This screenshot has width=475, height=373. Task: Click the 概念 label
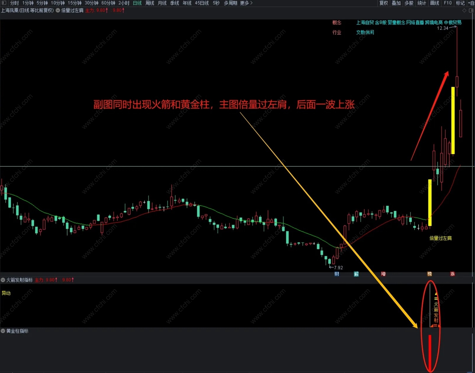tap(337, 23)
